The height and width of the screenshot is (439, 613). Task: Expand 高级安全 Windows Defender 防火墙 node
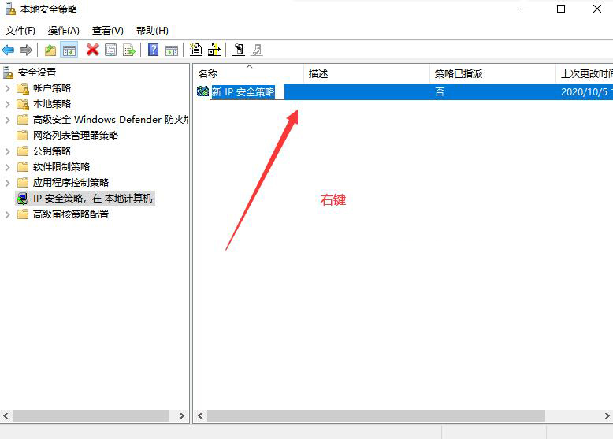pos(7,120)
